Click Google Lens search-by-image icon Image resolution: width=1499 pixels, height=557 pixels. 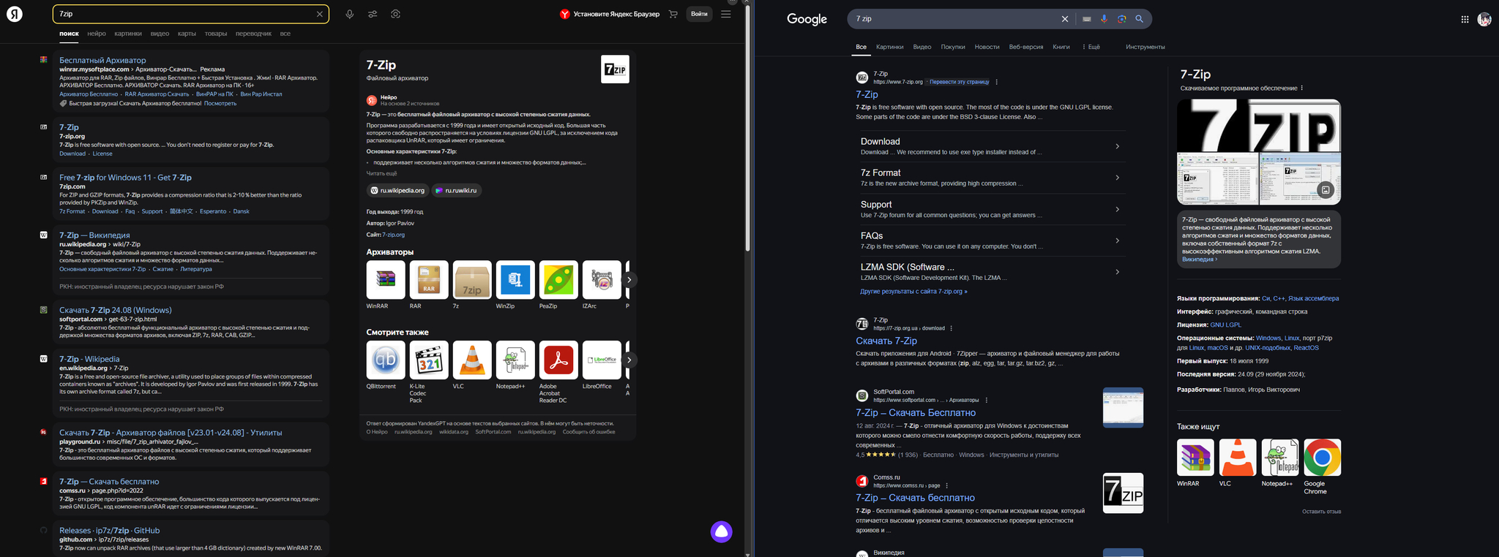tap(1121, 19)
